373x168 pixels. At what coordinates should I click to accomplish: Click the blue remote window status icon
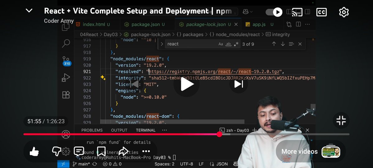coord(63,164)
